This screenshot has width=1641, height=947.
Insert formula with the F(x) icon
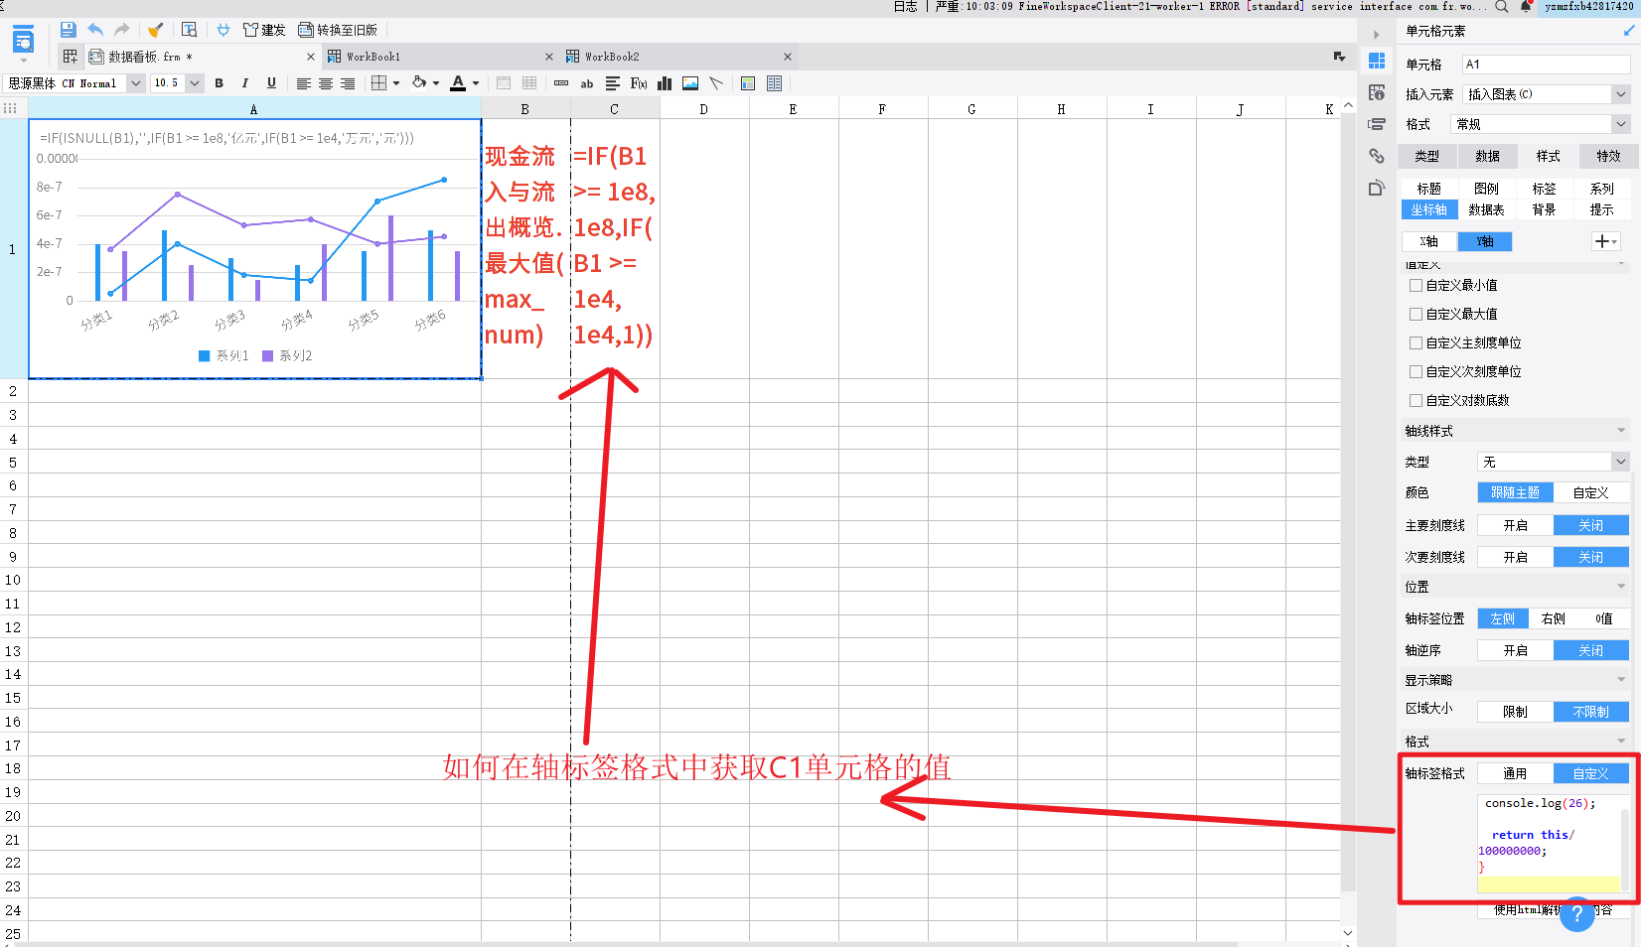639,83
